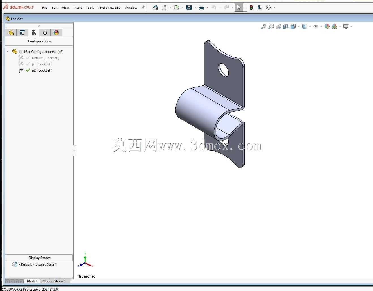Click the Redo arrow icon

coord(226,7)
